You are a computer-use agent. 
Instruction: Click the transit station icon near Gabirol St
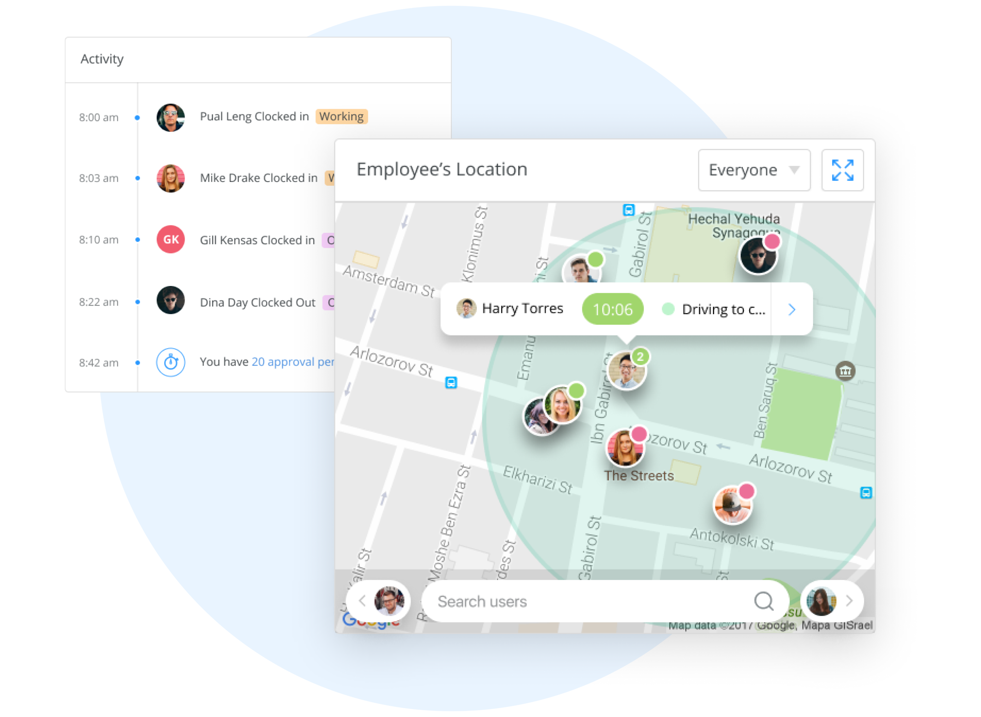click(x=629, y=209)
